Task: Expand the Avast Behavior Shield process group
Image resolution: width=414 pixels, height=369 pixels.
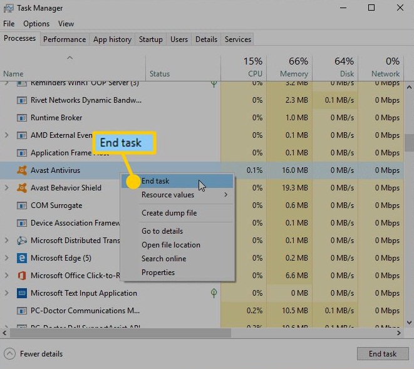Action: pyautogui.click(x=7, y=188)
